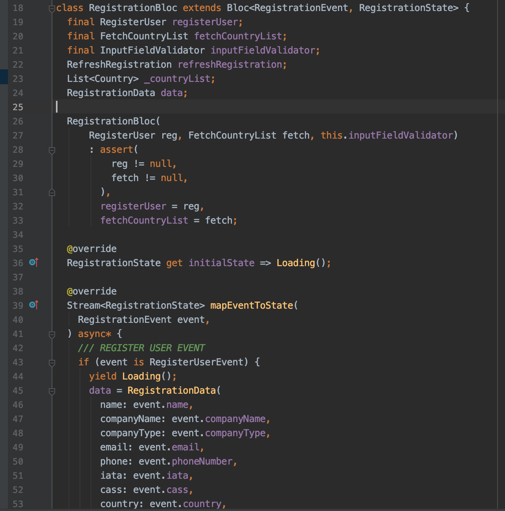Viewport: 505px width, 511px height.
Task: Click the '_countryList;' field name
Action: click(180, 79)
